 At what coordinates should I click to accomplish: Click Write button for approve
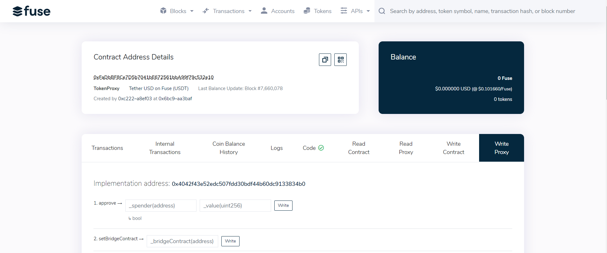pos(283,206)
